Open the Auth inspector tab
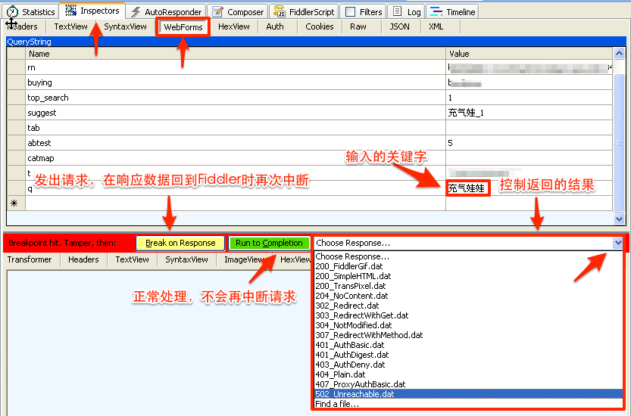The image size is (631, 416). 275,26
